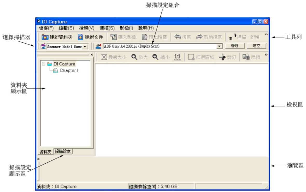Screen dimensions: 306x192
Task: Expand the main toolbar overflow chevron
Action: [266, 35]
